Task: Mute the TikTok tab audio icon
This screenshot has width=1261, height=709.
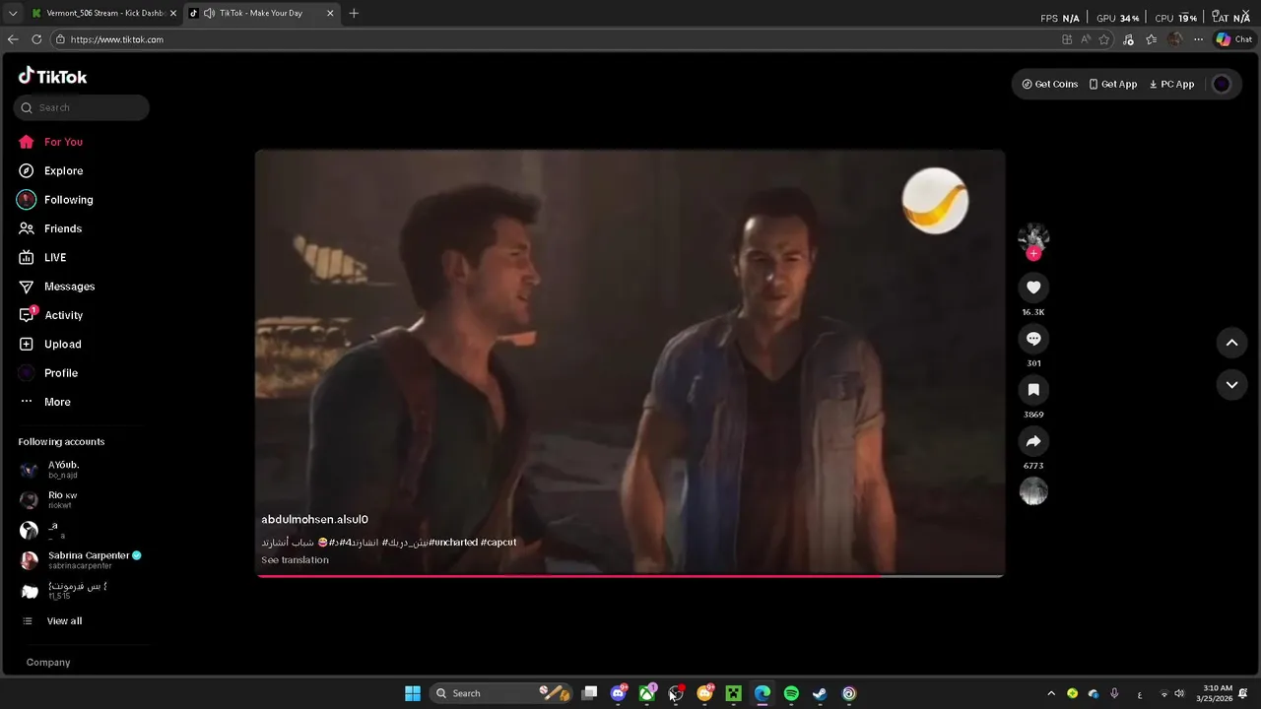Action: (x=209, y=13)
